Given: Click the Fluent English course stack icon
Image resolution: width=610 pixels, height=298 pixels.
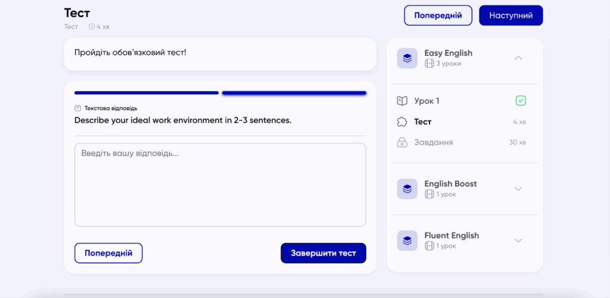Looking at the screenshot, I should (x=407, y=241).
